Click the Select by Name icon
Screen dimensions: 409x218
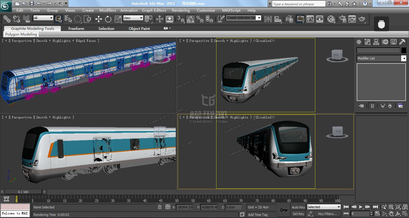[68, 19]
